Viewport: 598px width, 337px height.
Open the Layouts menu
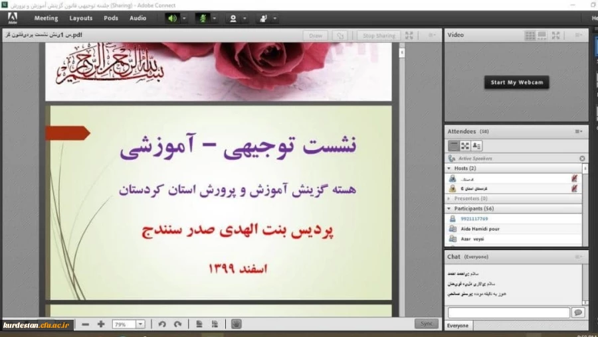[x=81, y=18]
